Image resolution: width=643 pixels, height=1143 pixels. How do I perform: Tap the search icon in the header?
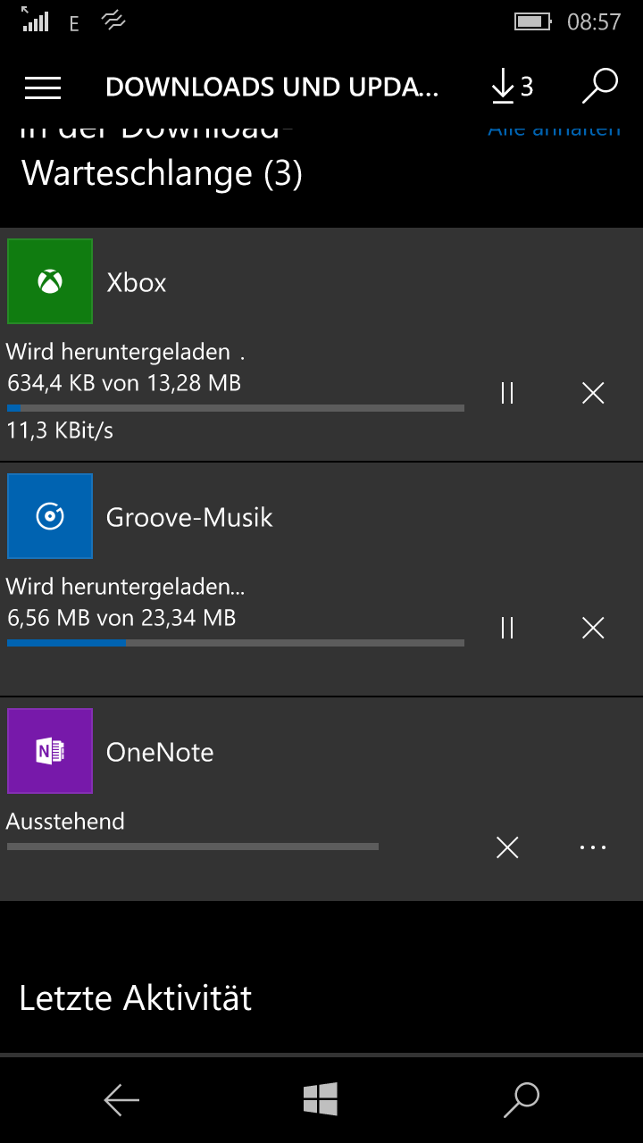pos(600,87)
